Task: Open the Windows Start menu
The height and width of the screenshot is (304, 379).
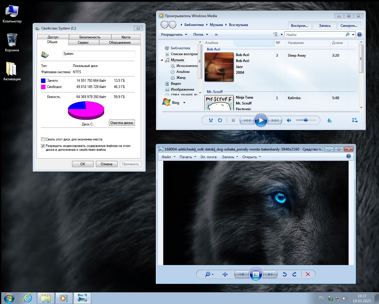Action: (x=9, y=298)
